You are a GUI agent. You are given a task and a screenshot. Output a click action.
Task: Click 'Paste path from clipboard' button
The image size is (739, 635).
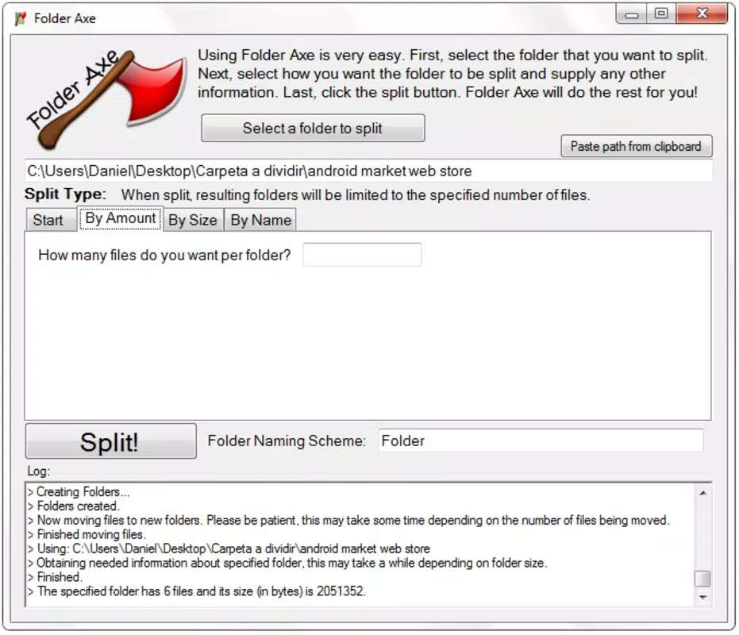pyautogui.click(x=637, y=146)
